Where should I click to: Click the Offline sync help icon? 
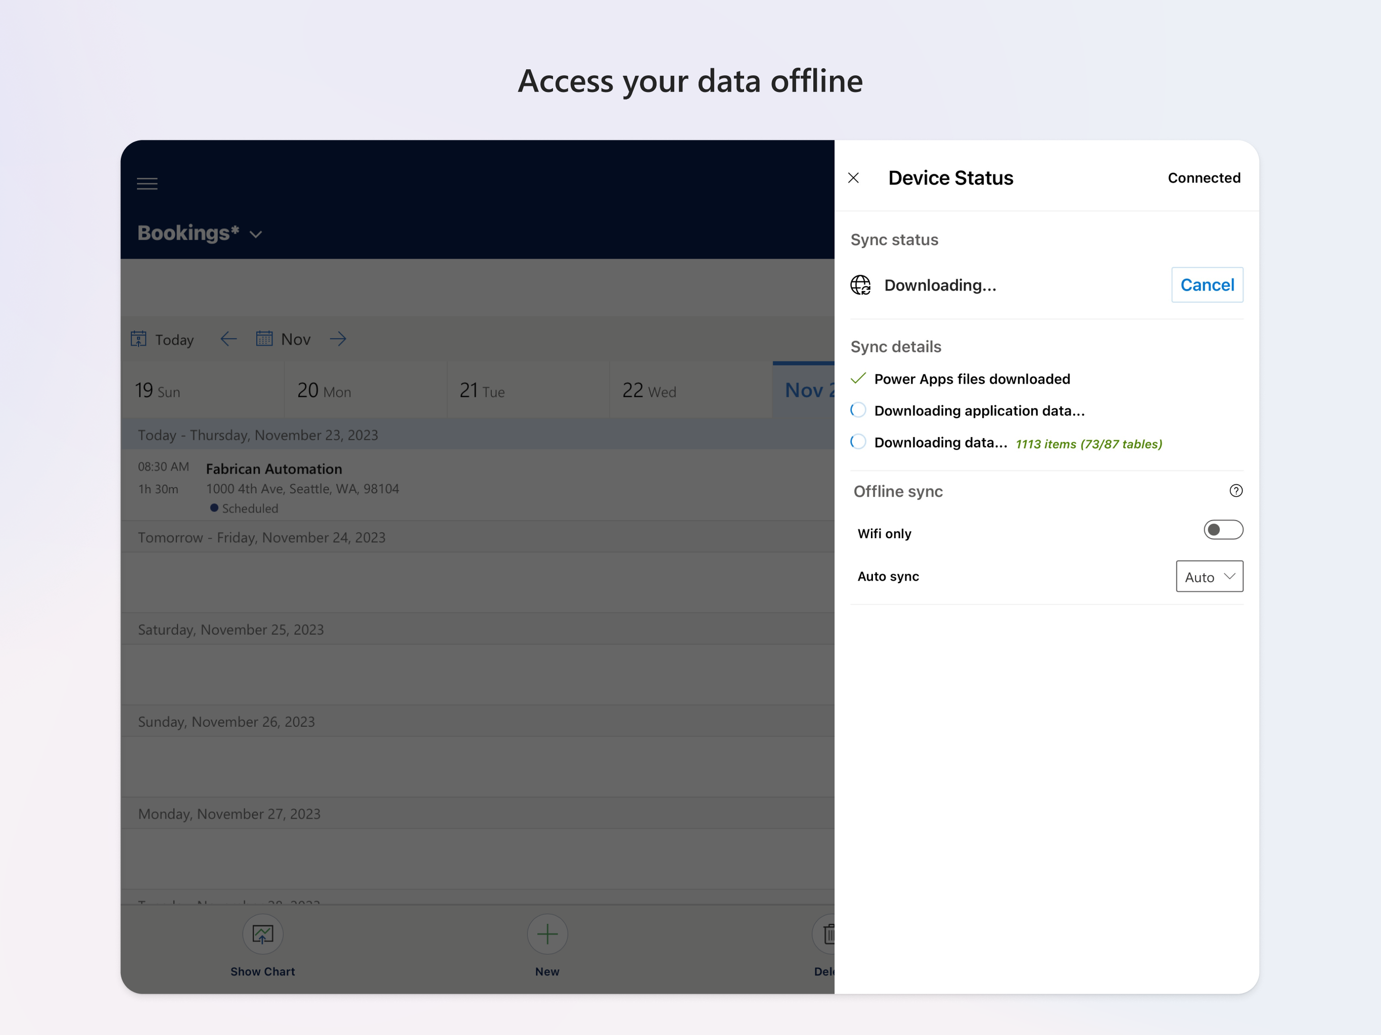1235,491
